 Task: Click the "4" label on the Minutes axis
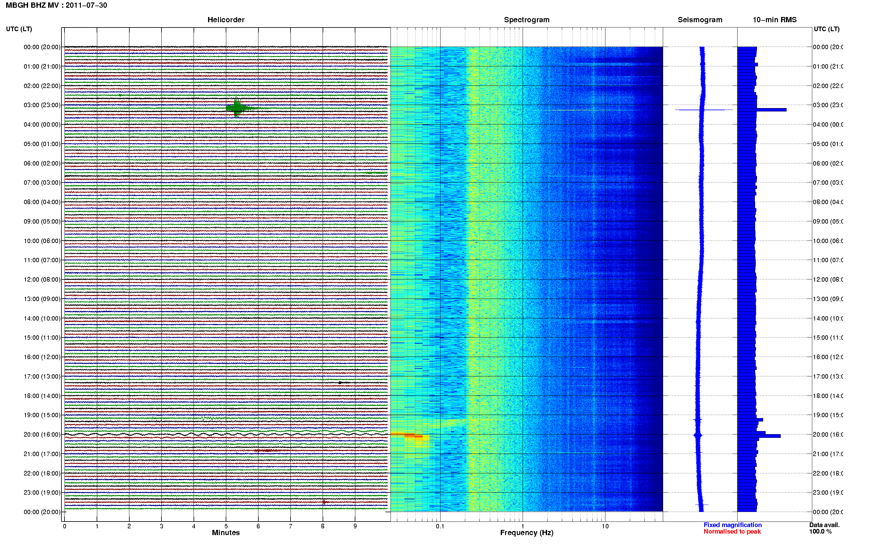[194, 526]
